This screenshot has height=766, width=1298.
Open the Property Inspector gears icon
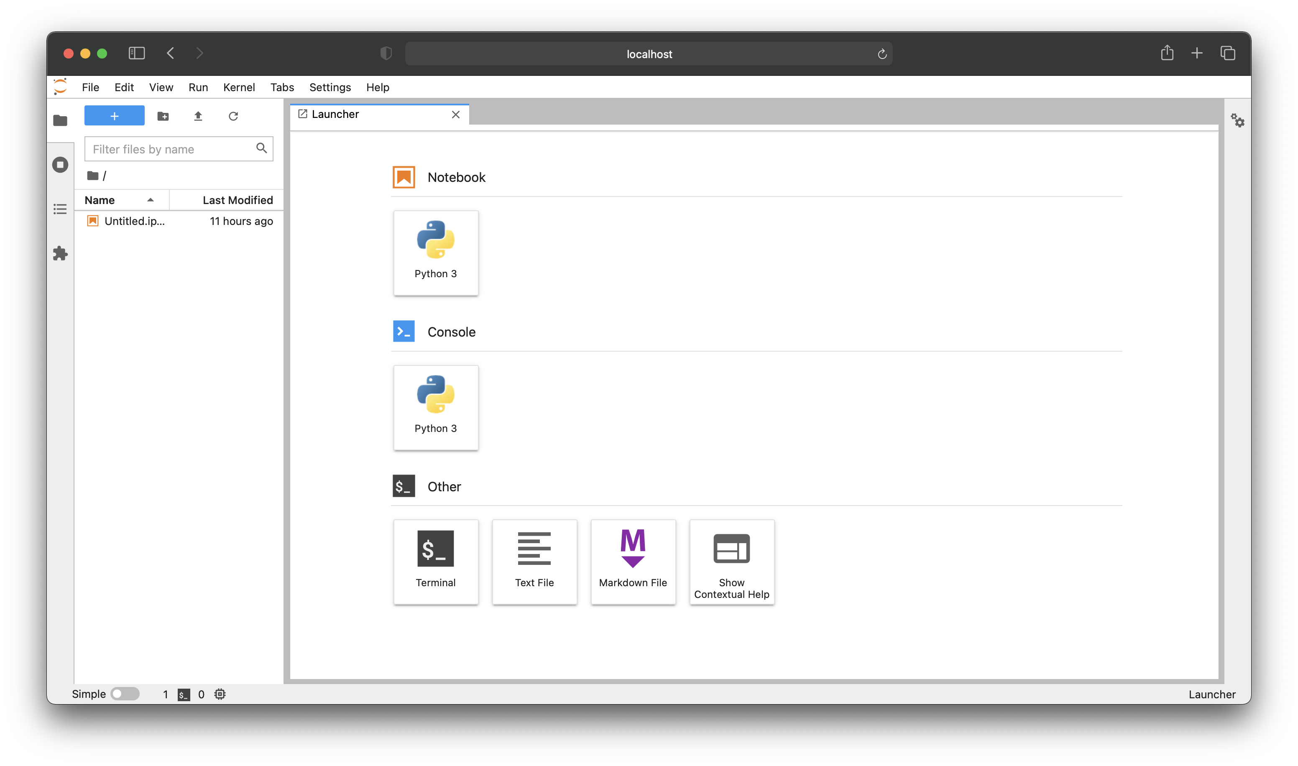click(1237, 121)
